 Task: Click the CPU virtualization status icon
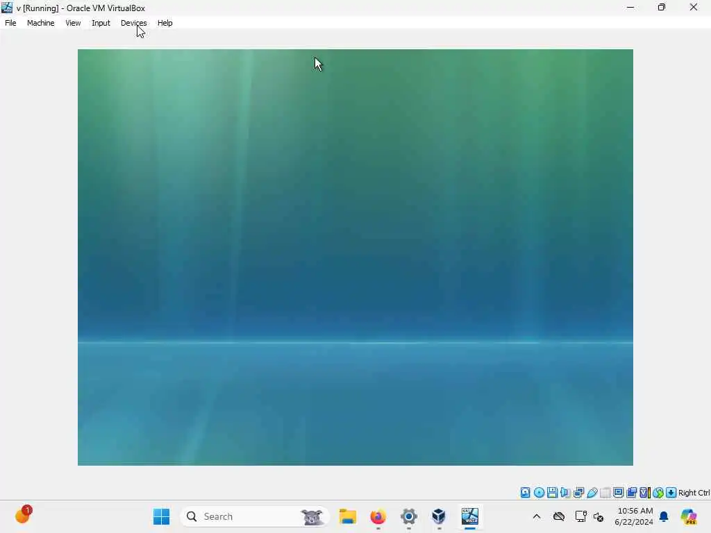(x=645, y=493)
